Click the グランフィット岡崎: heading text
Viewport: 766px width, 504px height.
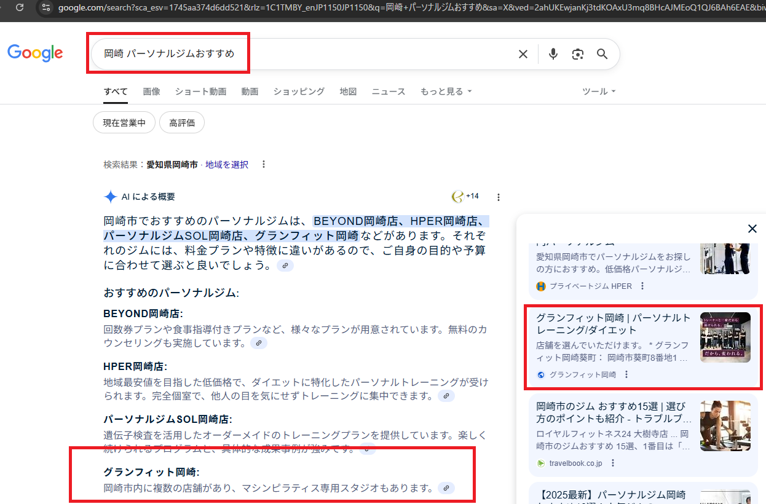pyautogui.click(x=151, y=472)
